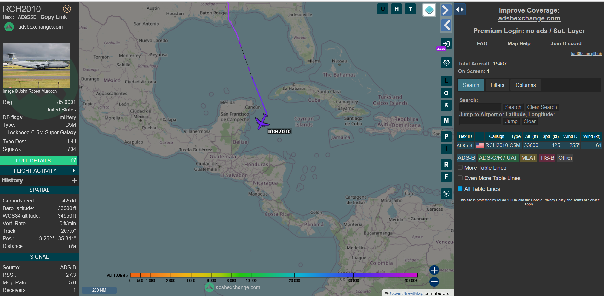Viewport: 604px width, 296px height.
Task: Toggle the P map button
Action: (446, 136)
